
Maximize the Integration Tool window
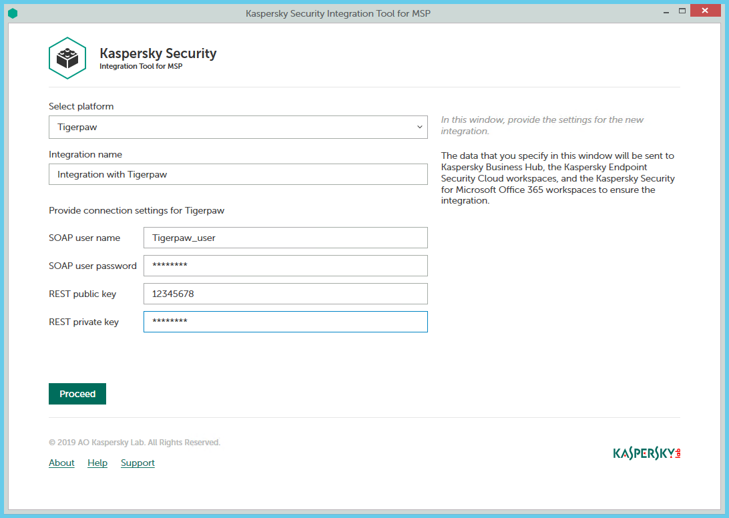point(682,11)
